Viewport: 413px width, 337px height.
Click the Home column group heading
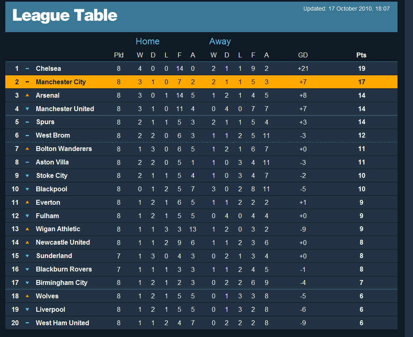[x=147, y=41]
